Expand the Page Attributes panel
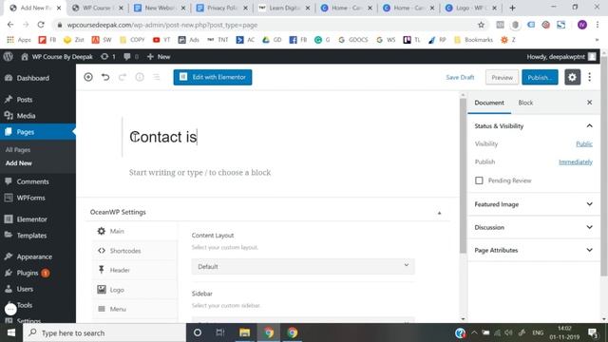Viewport: 608px width, 342px height. tap(534, 250)
